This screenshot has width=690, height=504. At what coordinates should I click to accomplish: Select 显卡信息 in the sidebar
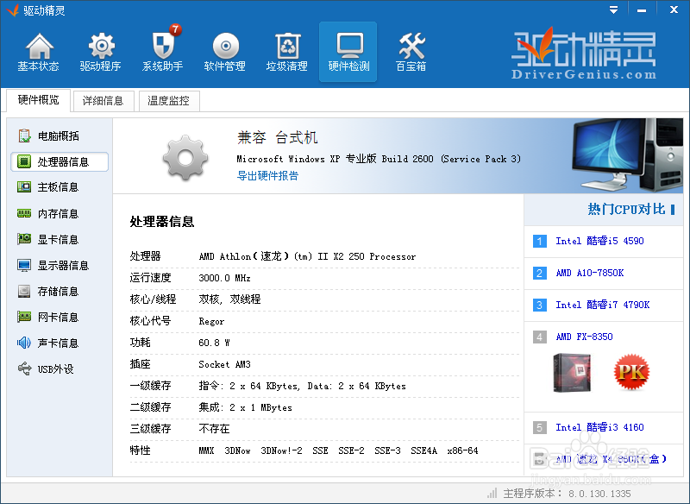59,239
